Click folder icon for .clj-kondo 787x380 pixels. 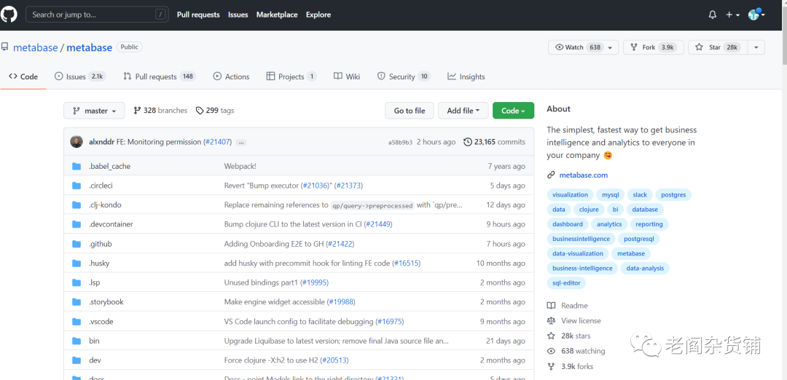(77, 205)
